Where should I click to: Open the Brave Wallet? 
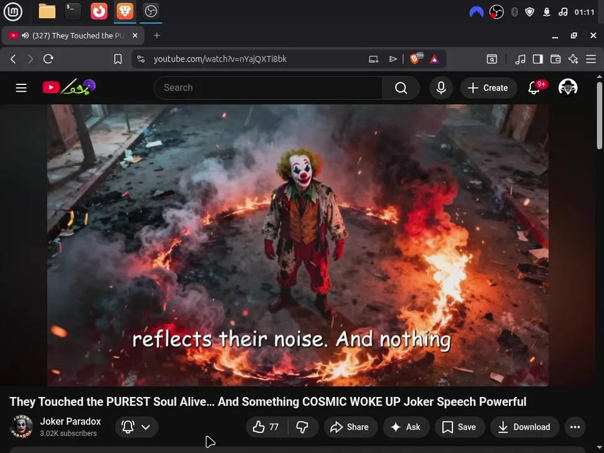click(x=556, y=59)
